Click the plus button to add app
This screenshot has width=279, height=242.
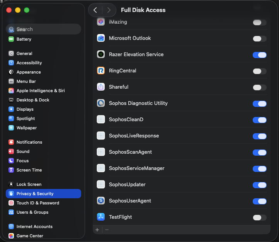tap(97, 230)
